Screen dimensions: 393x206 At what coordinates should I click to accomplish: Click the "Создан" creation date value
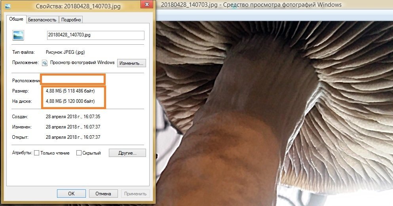click(73, 117)
